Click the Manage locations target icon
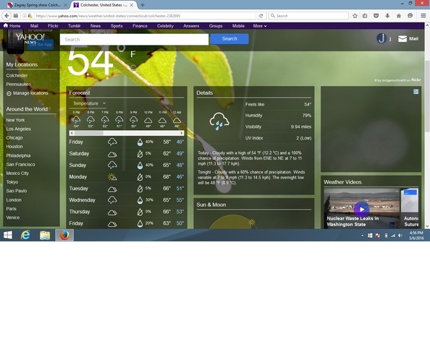The image size is (430, 347). tap(9, 93)
